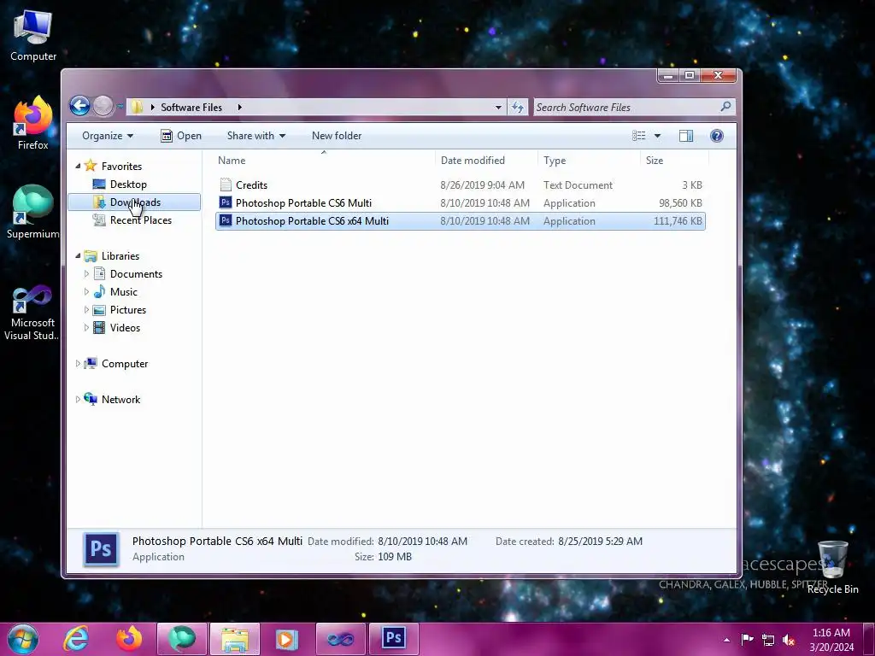The height and width of the screenshot is (656, 875).
Task: Expand the arrow after Software Files in breadcrumb
Action: pos(239,107)
